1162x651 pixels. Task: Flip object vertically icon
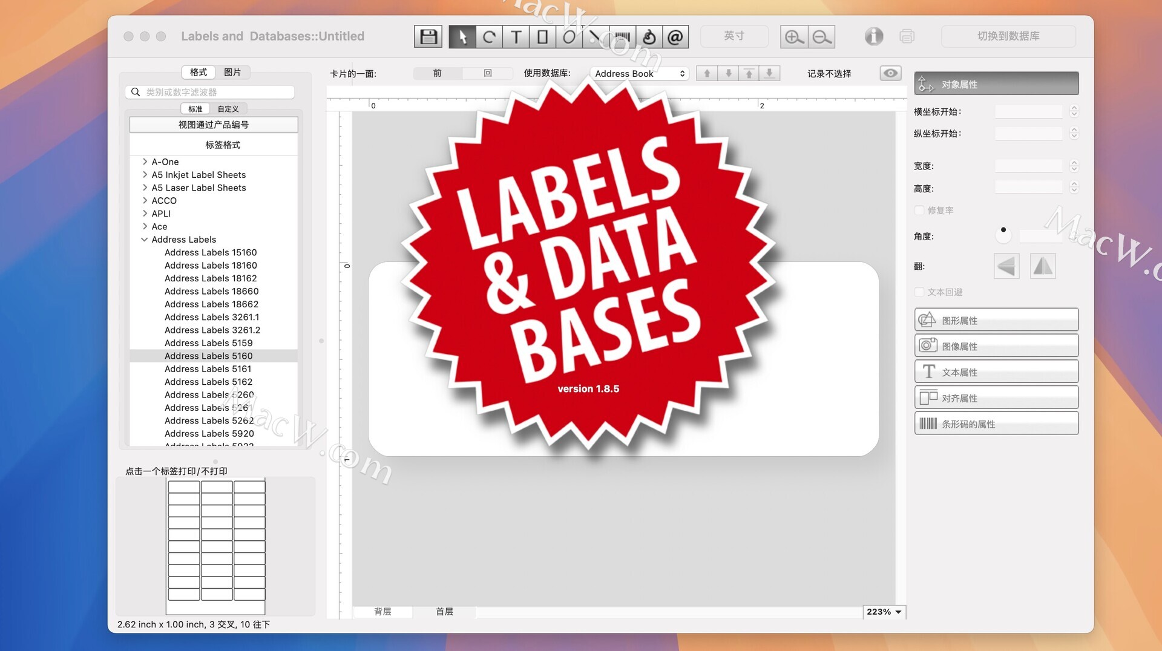click(1043, 266)
